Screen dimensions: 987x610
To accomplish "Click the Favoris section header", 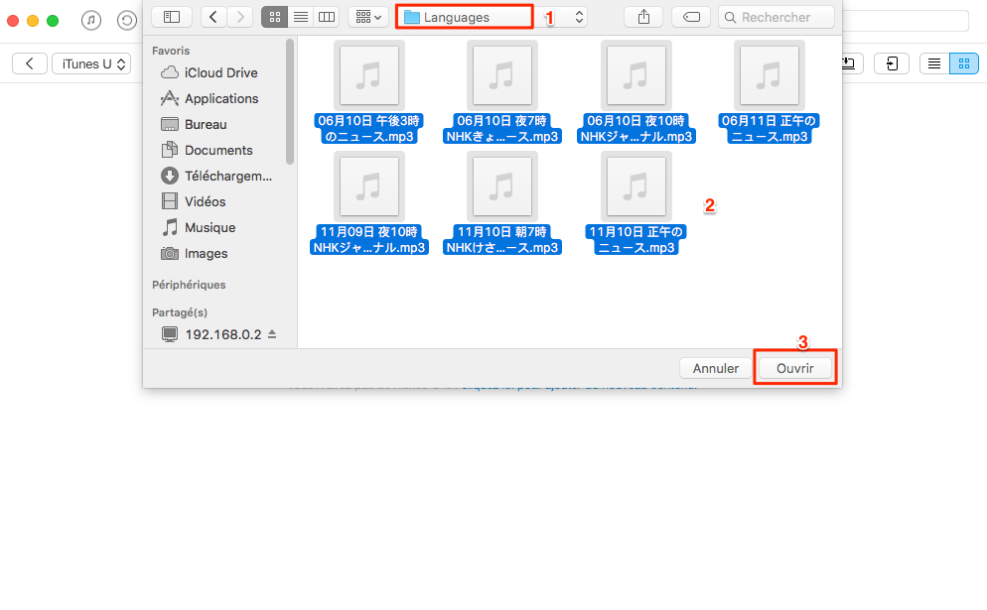I will pos(171,51).
